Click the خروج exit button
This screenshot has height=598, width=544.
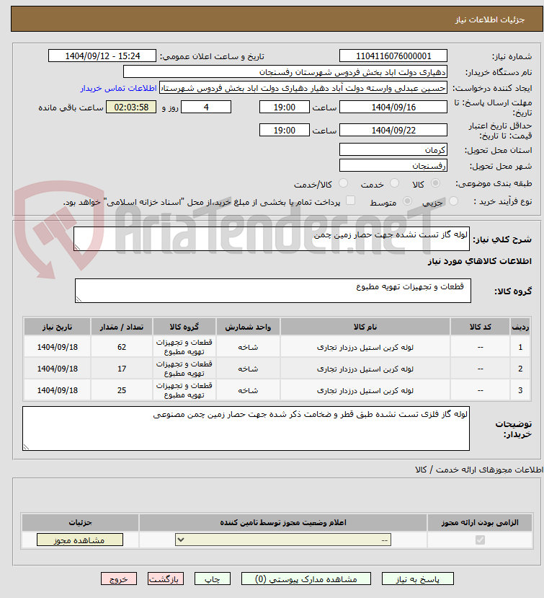pos(118,579)
